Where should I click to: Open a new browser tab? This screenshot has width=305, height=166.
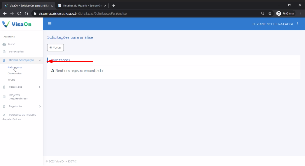pos(113,6)
